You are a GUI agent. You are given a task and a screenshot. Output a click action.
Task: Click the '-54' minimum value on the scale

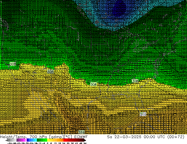9,143
